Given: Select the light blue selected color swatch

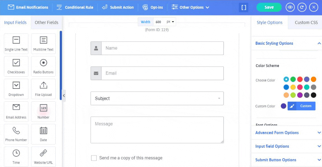Looking at the screenshot, I should pyautogui.click(x=286, y=79).
